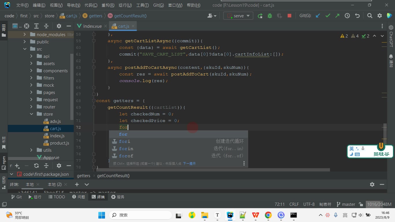Open project panel options gear
Screen dimensions: 395x222
point(59,26)
